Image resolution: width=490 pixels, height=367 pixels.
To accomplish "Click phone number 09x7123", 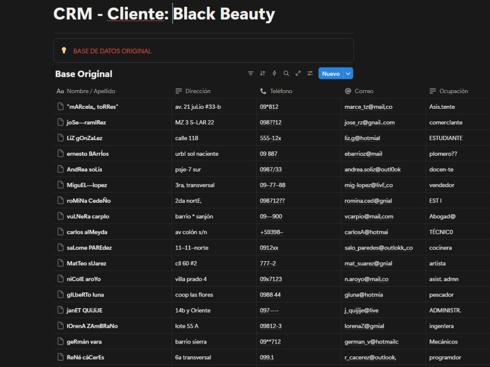I will tap(270, 279).
